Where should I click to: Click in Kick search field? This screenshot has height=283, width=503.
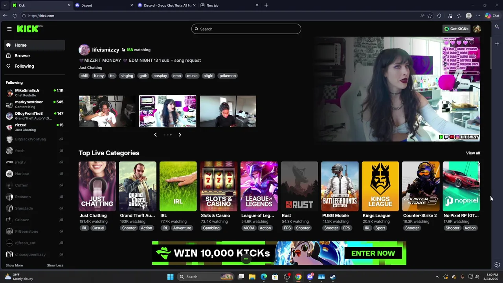(246, 29)
